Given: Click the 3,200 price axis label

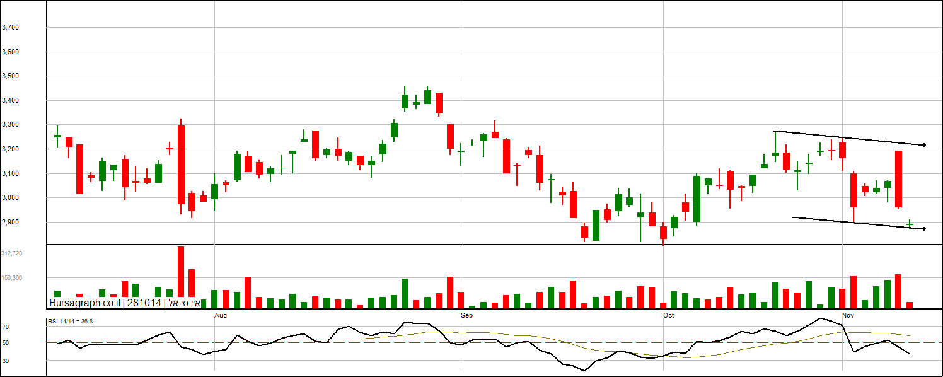Looking at the screenshot, I should pos(11,149).
